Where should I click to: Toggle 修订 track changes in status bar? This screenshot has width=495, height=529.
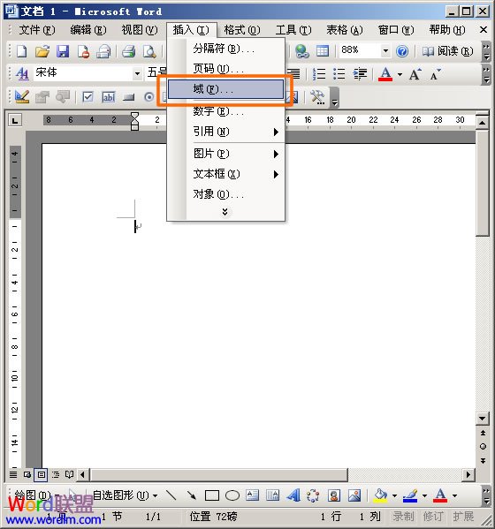coord(432,516)
